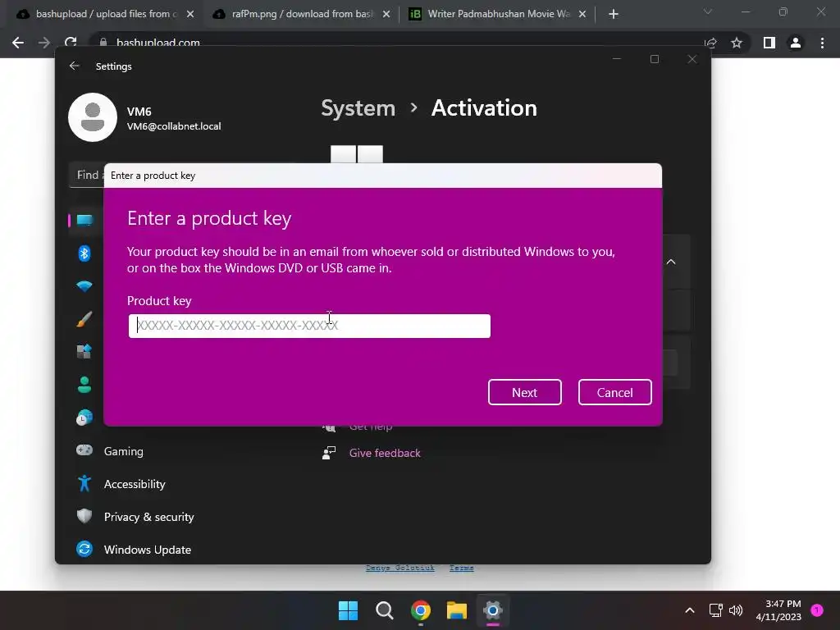This screenshot has height=630, width=840.
Task: Click the Give feedback icon
Action: point(328,453)
